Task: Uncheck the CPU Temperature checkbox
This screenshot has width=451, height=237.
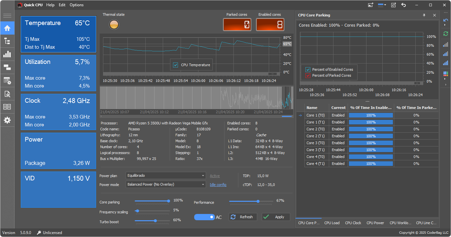Action: [176, 65]
